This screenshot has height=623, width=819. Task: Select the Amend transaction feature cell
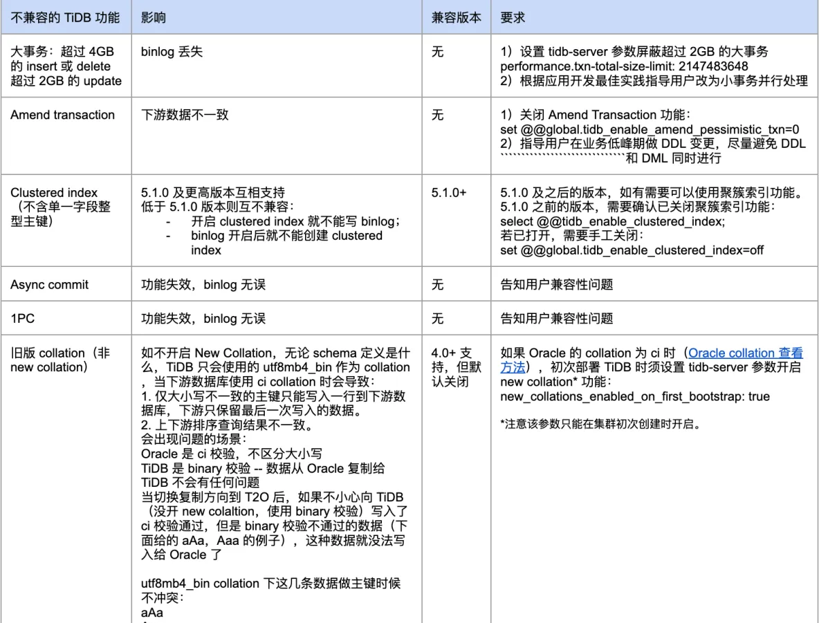[x=66, y=136]
